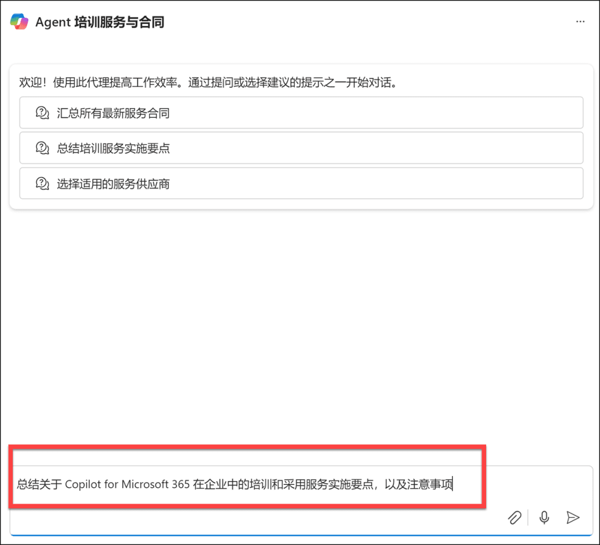This screenshot has height=545, width=600.
Task: Click the title Agent 培训服务与合同
Action: tap(99, 22)
